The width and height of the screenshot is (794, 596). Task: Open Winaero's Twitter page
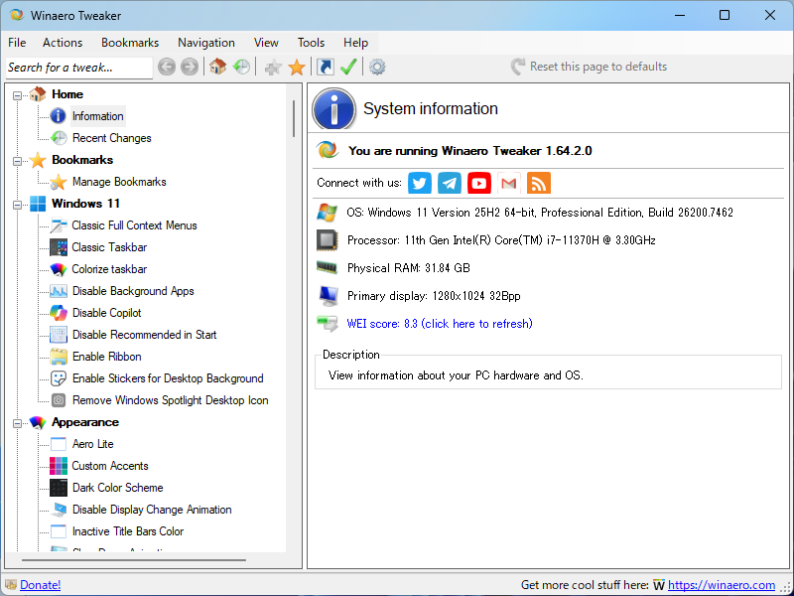[x=419, y=183]
